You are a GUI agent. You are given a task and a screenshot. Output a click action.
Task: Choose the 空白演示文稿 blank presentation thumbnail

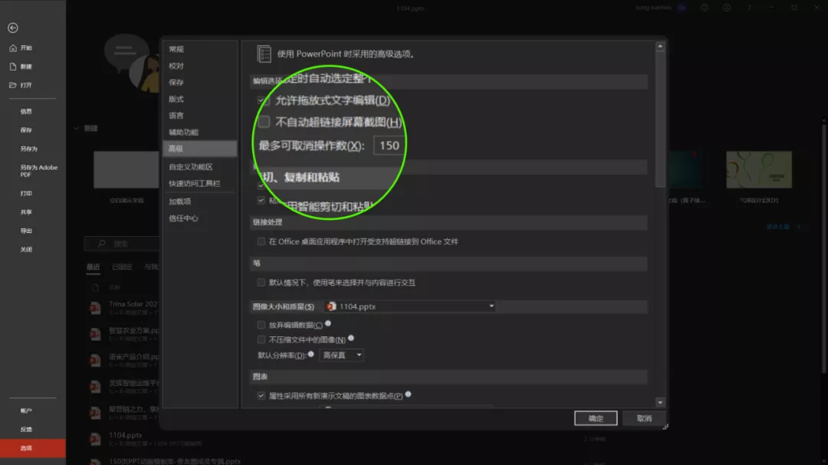[127, 170]
